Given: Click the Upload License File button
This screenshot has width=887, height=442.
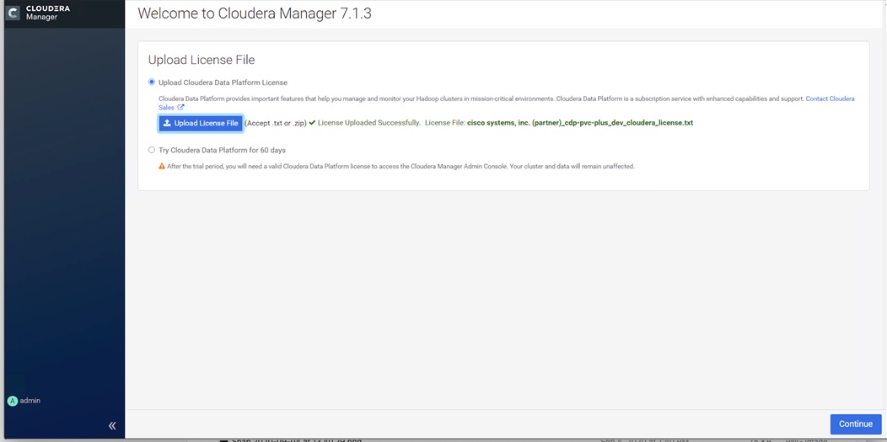Looking at the screenshot, I should 201,123.
